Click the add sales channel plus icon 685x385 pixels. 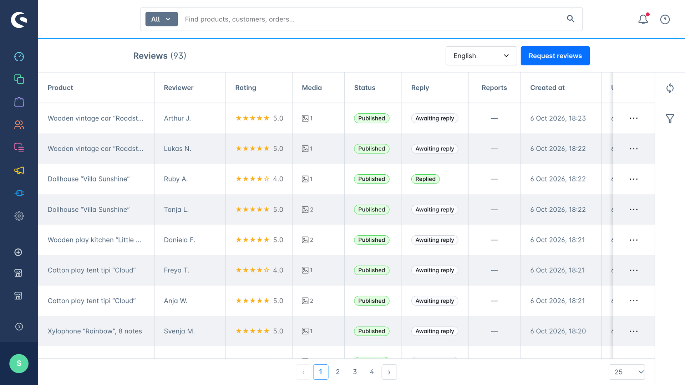click(18, 252)
